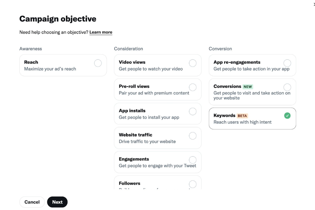315x210 pixels.
Task: Select the Engagements radio button
Action: tap(192, 160)
